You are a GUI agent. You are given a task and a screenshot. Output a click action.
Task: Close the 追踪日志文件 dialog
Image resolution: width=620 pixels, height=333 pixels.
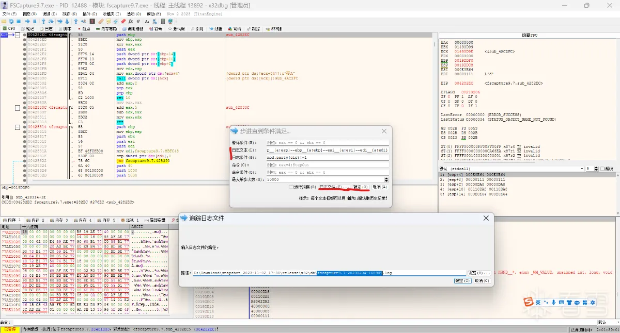486,218
